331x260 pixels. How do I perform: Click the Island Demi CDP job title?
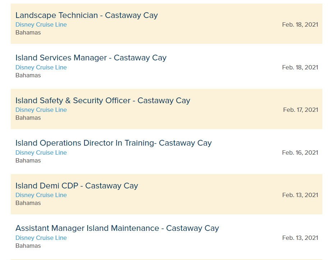click(x=77, y=186)
